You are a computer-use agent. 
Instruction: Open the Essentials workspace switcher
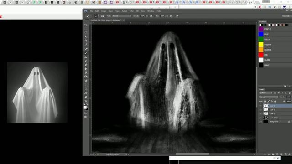click(287, 16)
